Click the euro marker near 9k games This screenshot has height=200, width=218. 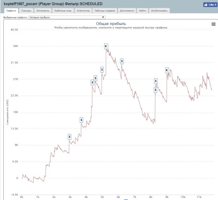pos(167,70)
